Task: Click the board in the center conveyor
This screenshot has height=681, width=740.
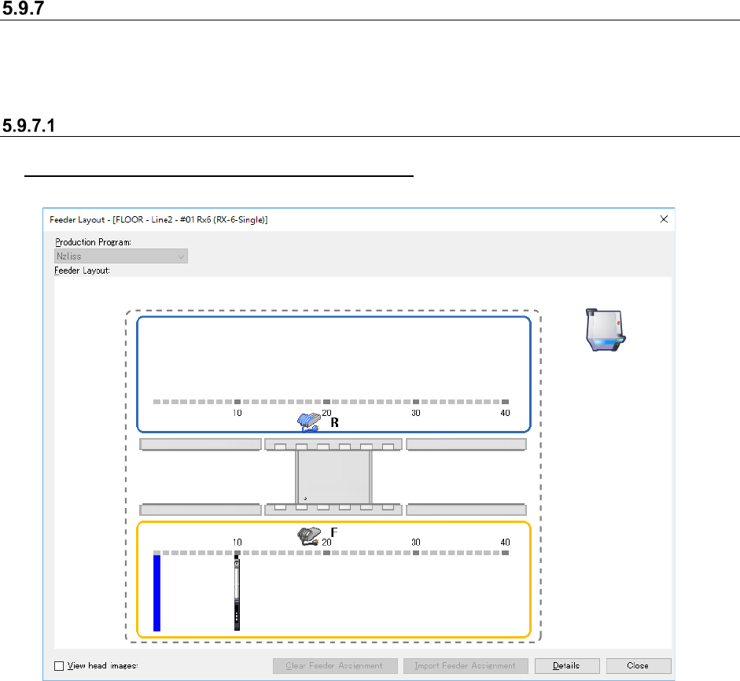Action: coord(333,477)
